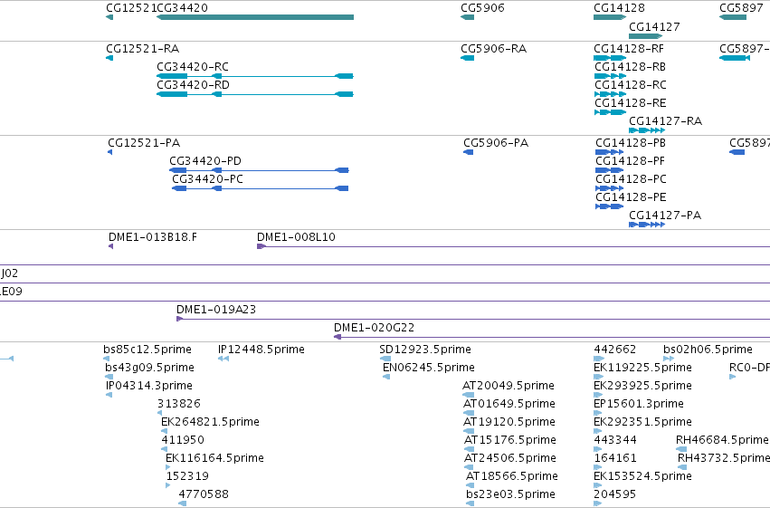Screen dimensions: 770x508
Task: Click the bs23e03.5prime EST label
Action: (x=510, y=494)
